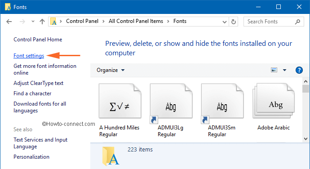Open the Personalization link
Image resolution: width=310 pixels, height=169 pixels.
pos(31,157)
